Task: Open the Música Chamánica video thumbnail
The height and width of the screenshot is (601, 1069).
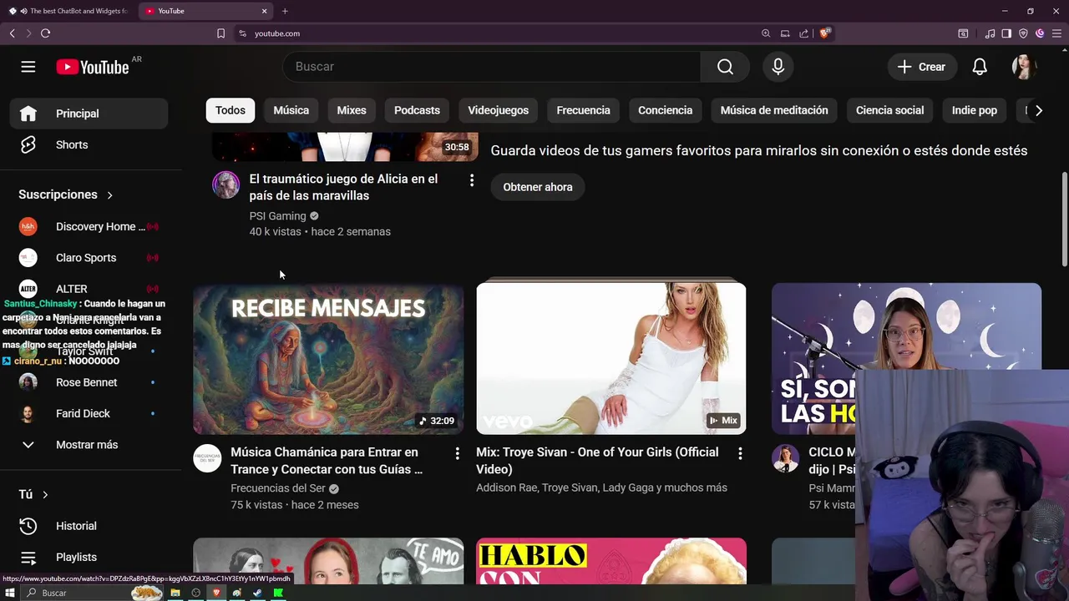Action: click(x=328, y=359)
